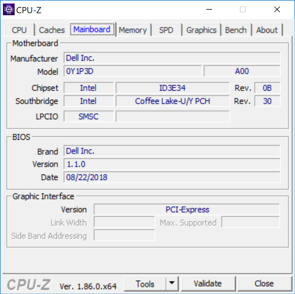Image resolution: width=295 pixels, height=294 pixels.
Task: Click the empty Max. Supported field
Action: [251, 222]
